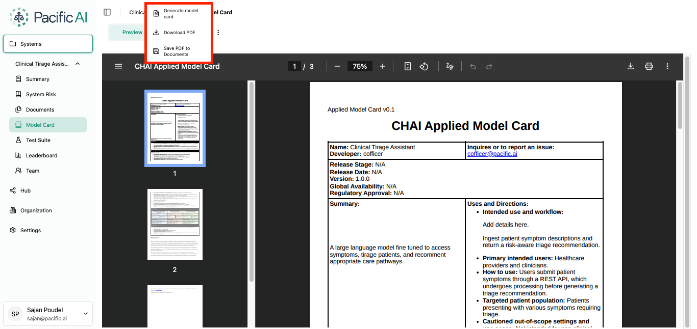Open the annotation pen tool in PDF viewer

coord(450,66)
